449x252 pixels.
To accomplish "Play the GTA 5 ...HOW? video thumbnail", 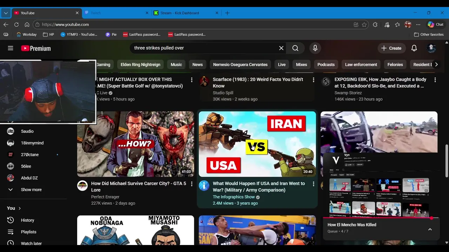I will (x=135, y=144).
